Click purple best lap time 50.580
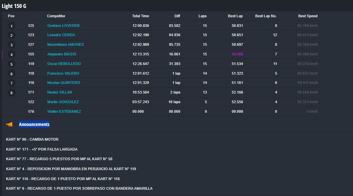353x196 pixels. (237, 54)
